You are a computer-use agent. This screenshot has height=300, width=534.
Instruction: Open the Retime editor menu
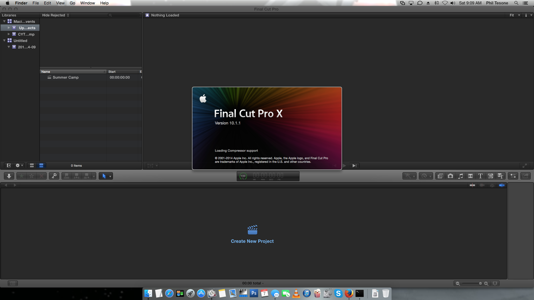(426, 176)
